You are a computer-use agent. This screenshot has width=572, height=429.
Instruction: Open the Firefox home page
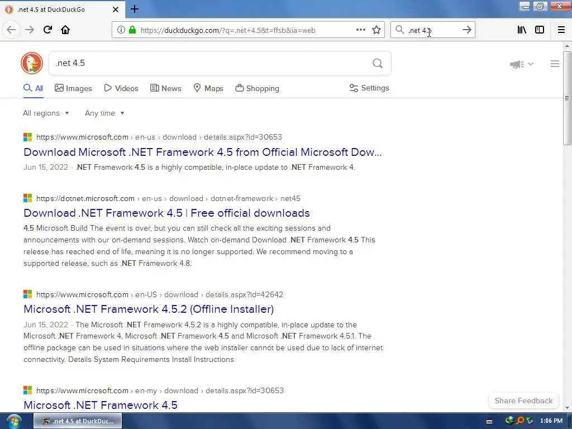[x=65, y=30]
